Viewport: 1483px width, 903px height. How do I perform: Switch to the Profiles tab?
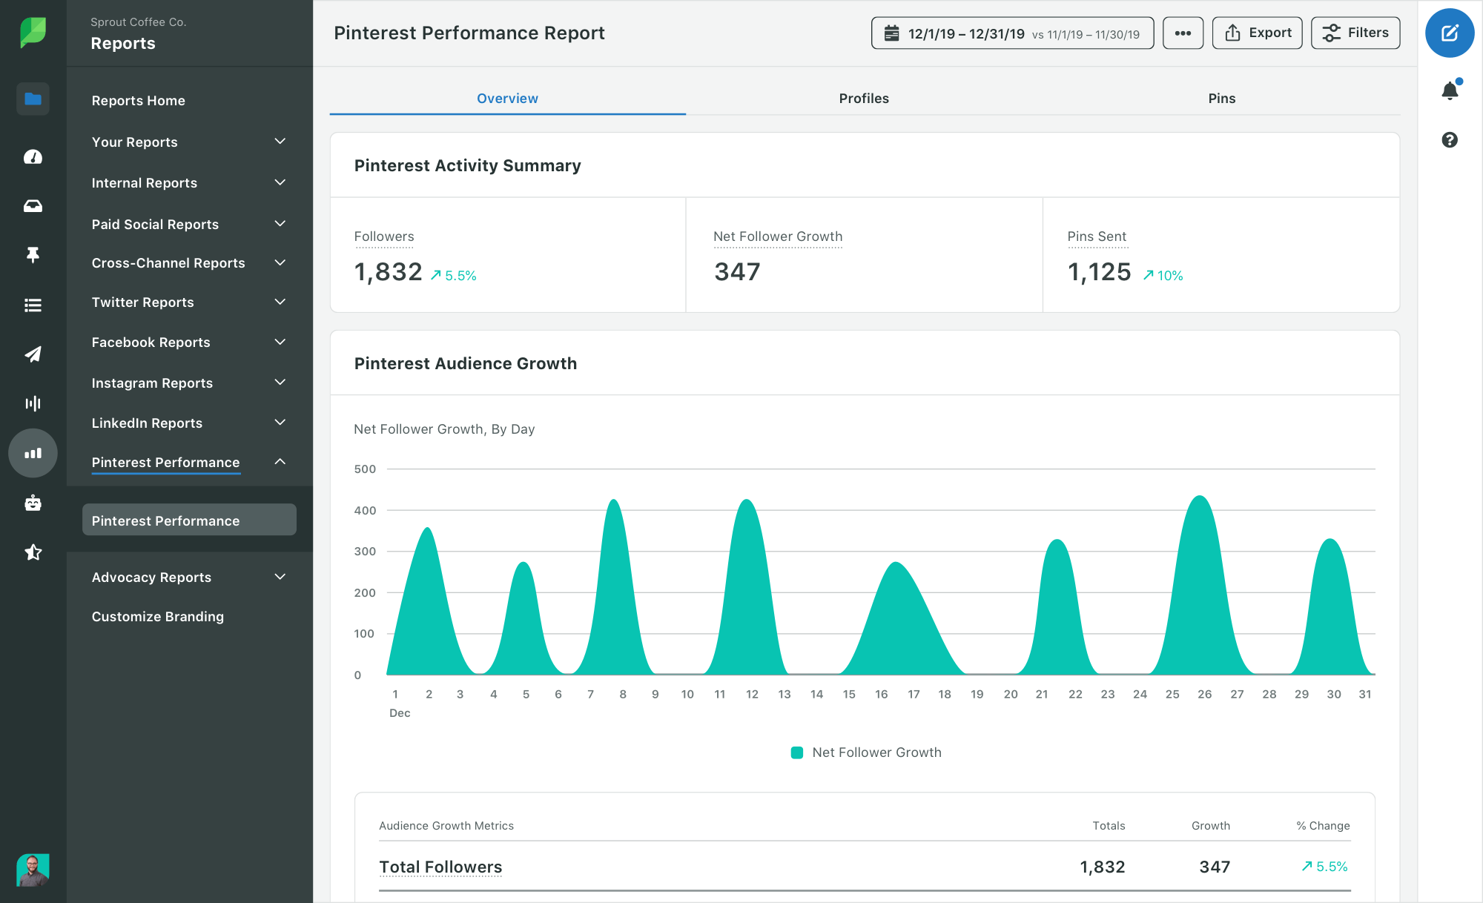pos(864,98)
